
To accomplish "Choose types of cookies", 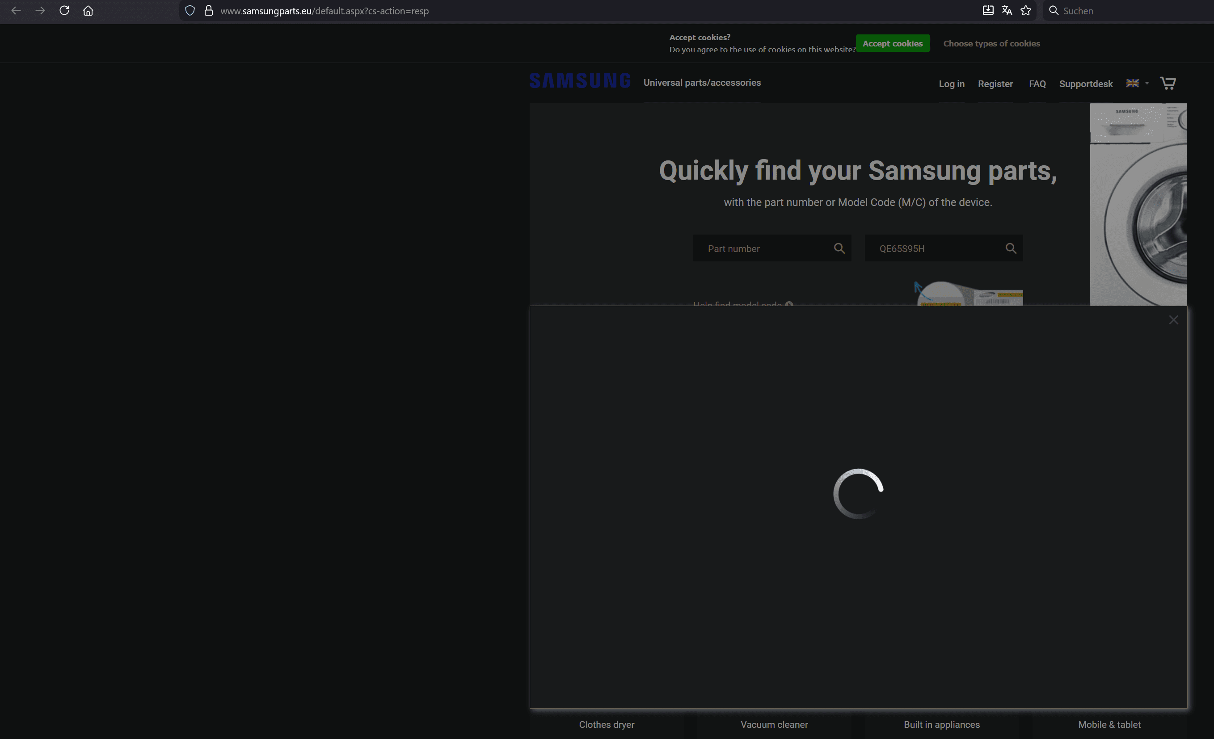I will point(992,43).
